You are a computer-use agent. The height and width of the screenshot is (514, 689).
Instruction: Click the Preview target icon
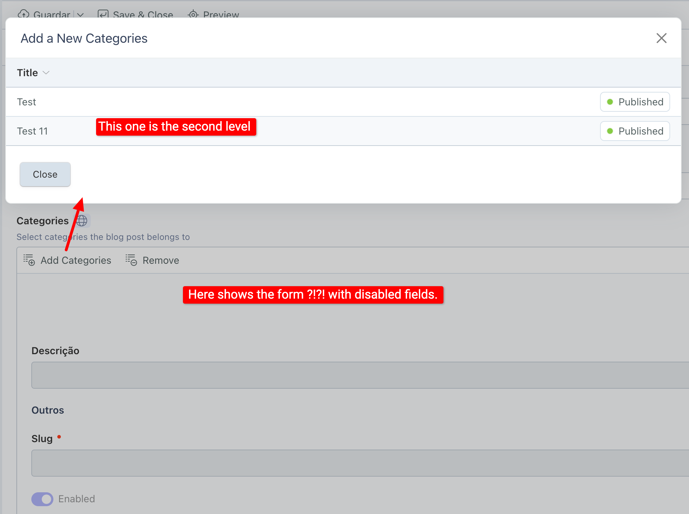click(193, 15)
